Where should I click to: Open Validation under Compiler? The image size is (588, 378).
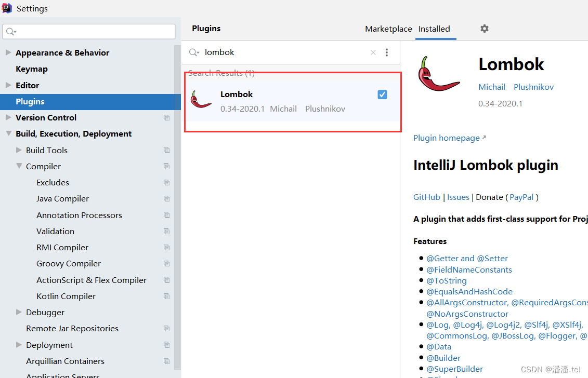pyautogui.click(x=56, y=231)
